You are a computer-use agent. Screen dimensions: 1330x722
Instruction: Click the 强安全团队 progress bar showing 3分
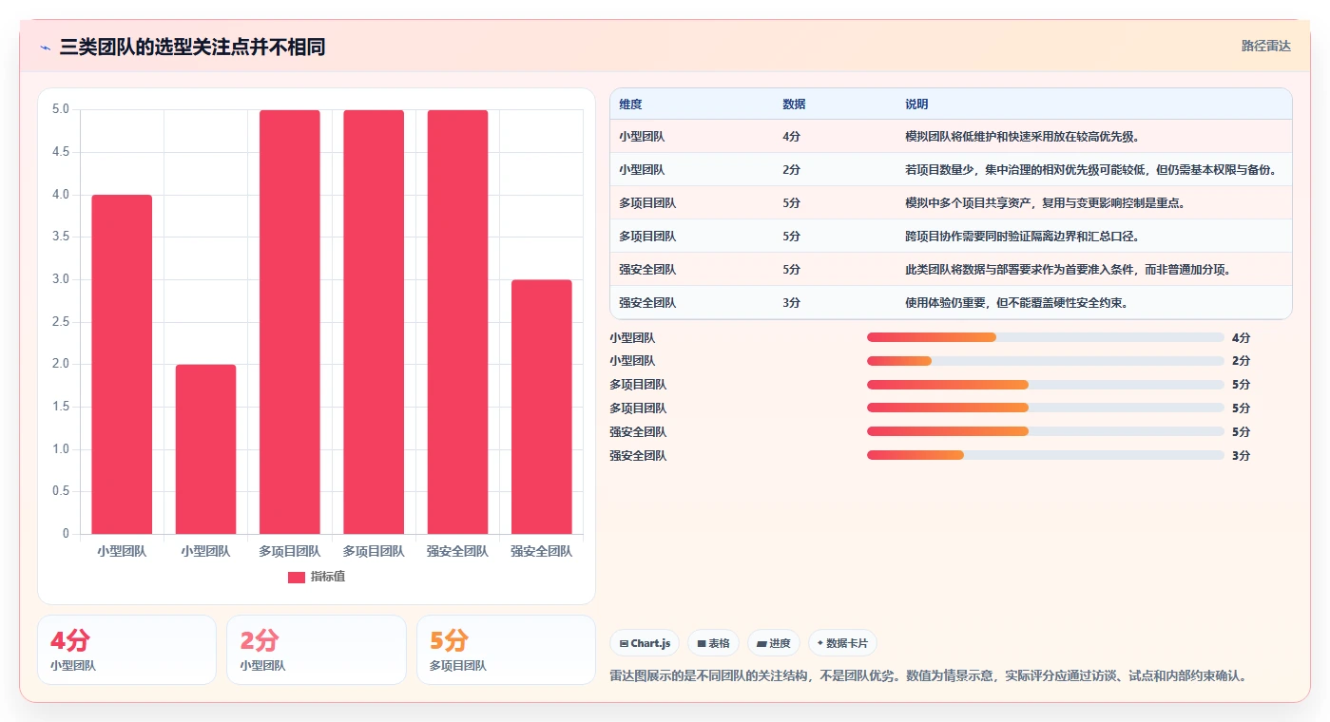click(1046, 455)
